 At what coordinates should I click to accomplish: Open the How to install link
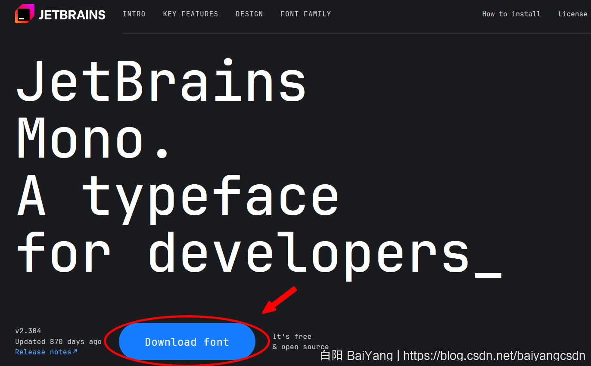click(511, 14)
